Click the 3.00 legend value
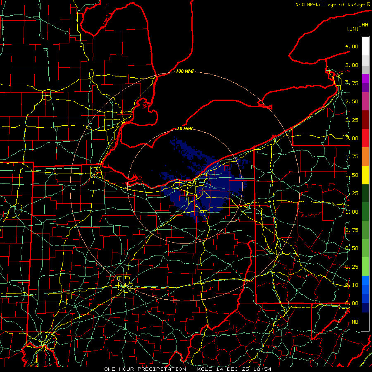The height and width of the screenshot is (372, 372). coord(352,65)
